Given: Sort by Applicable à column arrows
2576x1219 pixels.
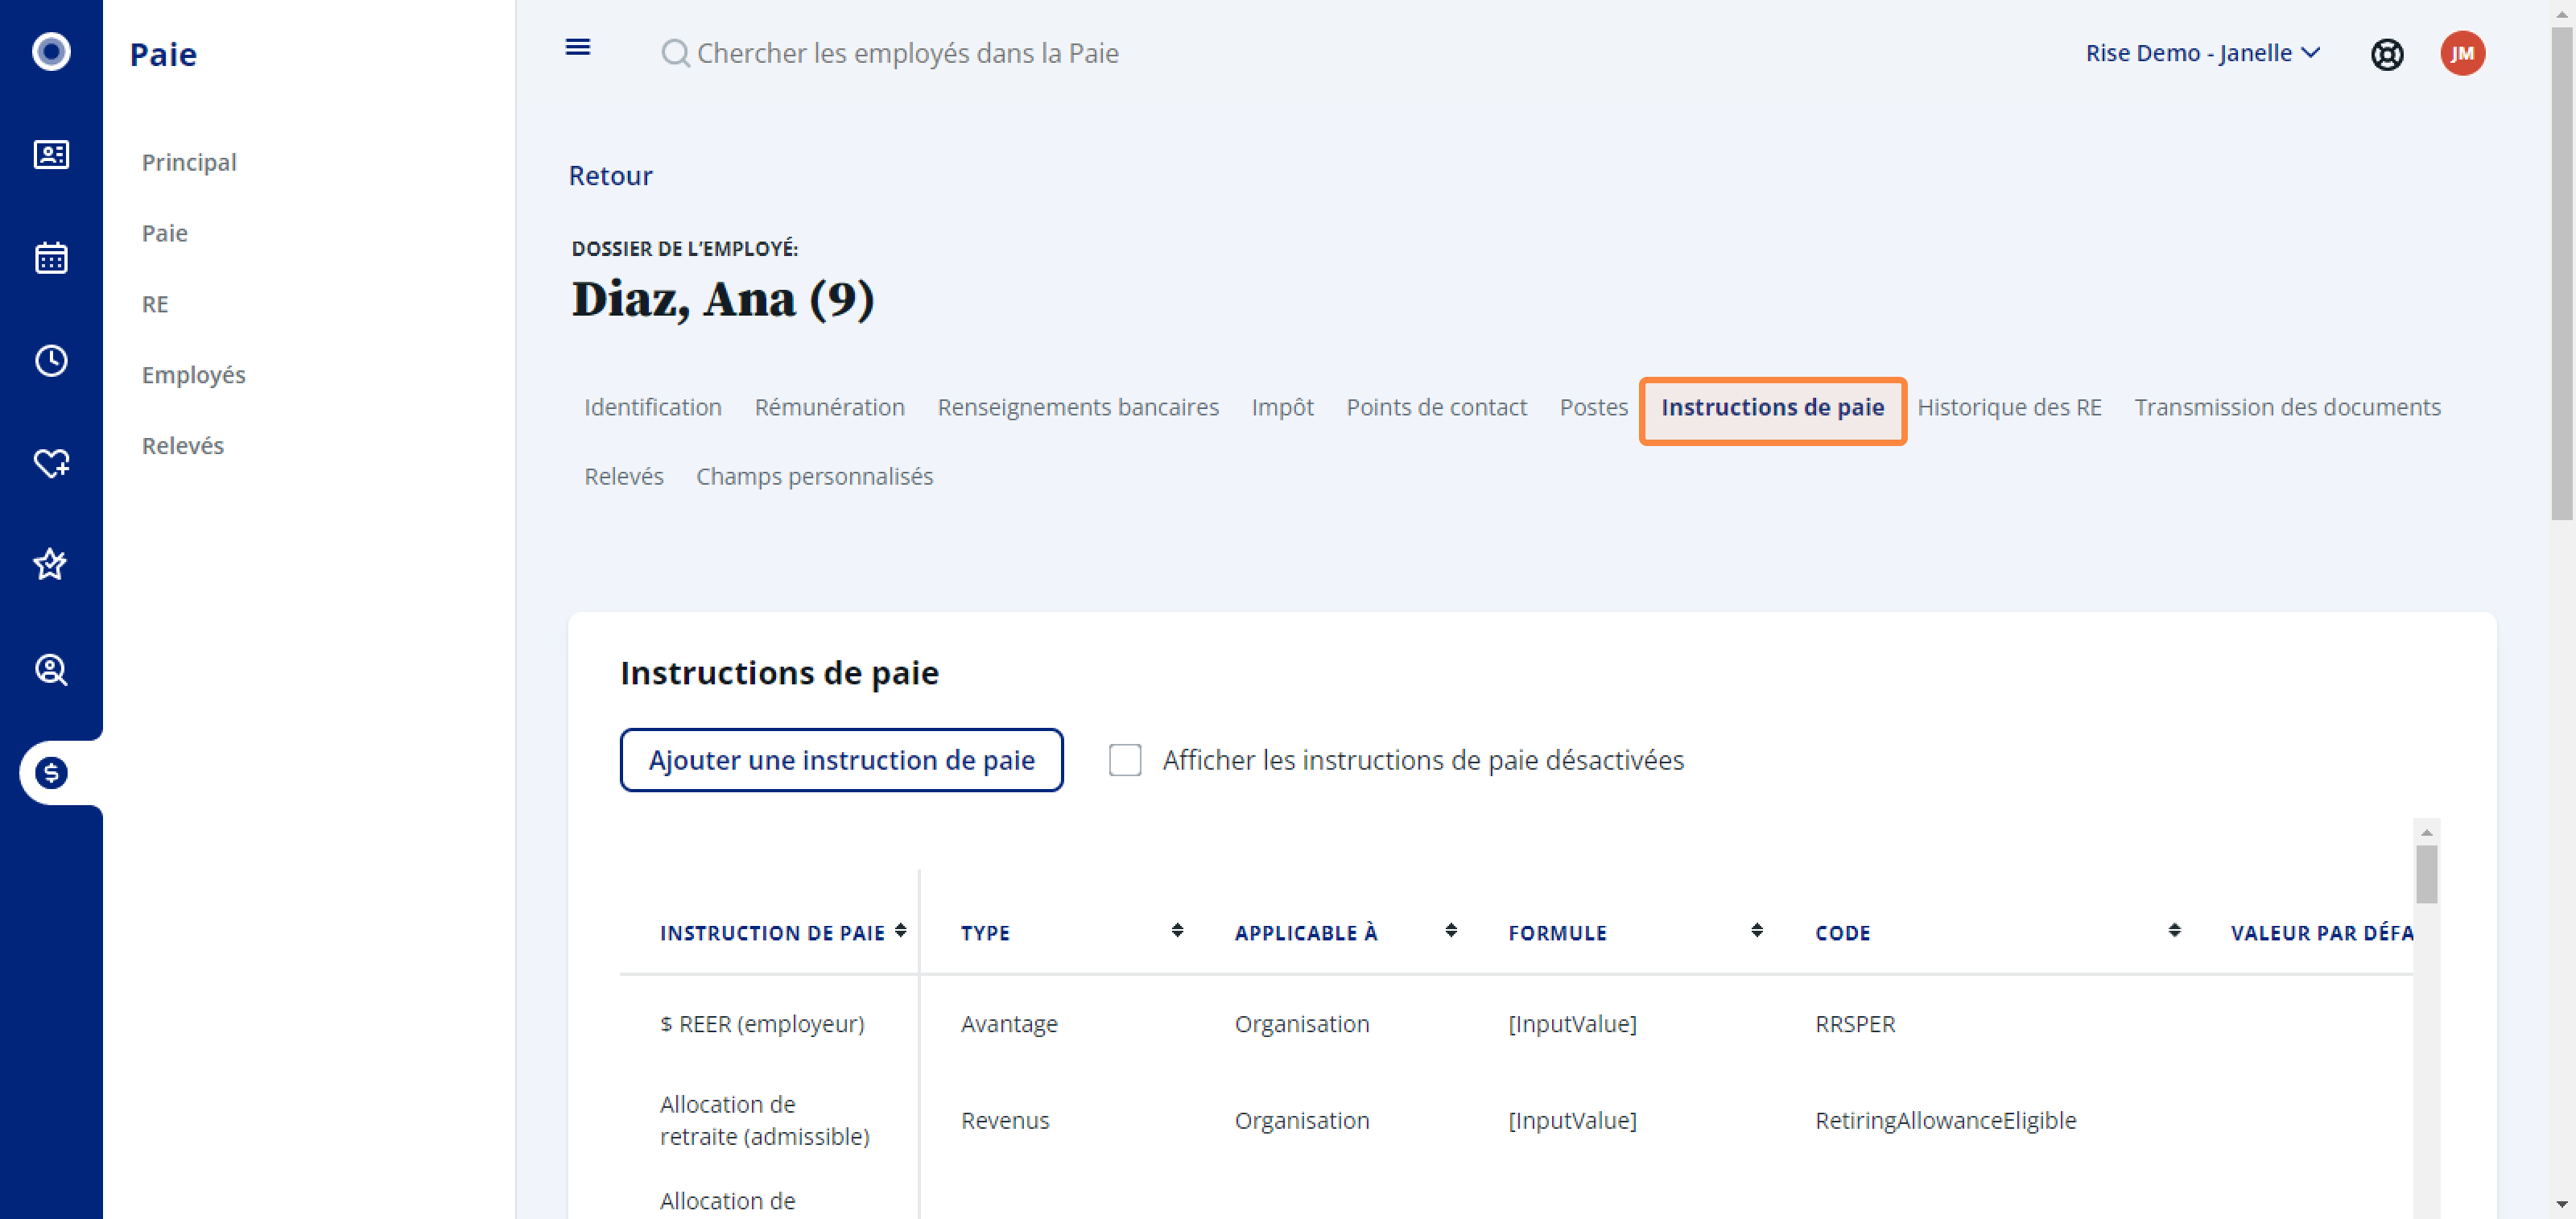Looking at the screenshot, I should [1451, 931].
